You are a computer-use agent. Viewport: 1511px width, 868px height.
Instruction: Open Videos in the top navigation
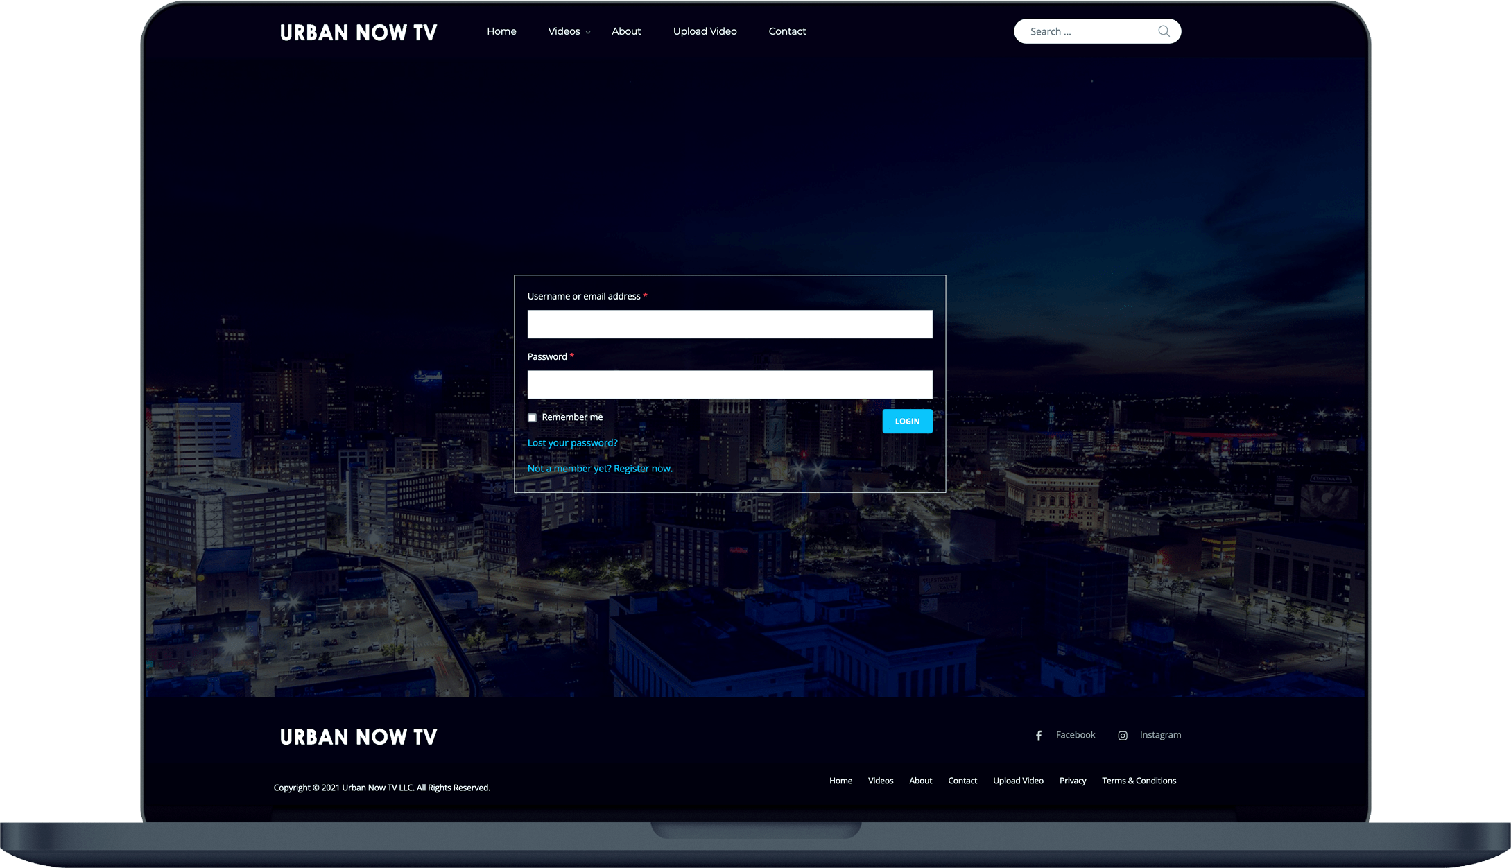pyautogui.click(x=564, y=31)
